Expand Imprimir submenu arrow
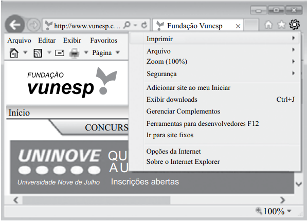307x223 pixels. pyautogui.click(x=293, y=38)
